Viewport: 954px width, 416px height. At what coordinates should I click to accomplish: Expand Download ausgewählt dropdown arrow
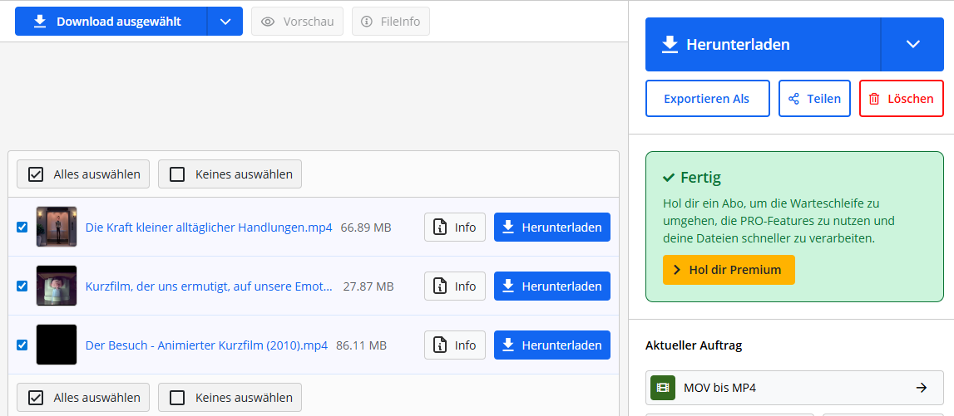tap(225, 22)
